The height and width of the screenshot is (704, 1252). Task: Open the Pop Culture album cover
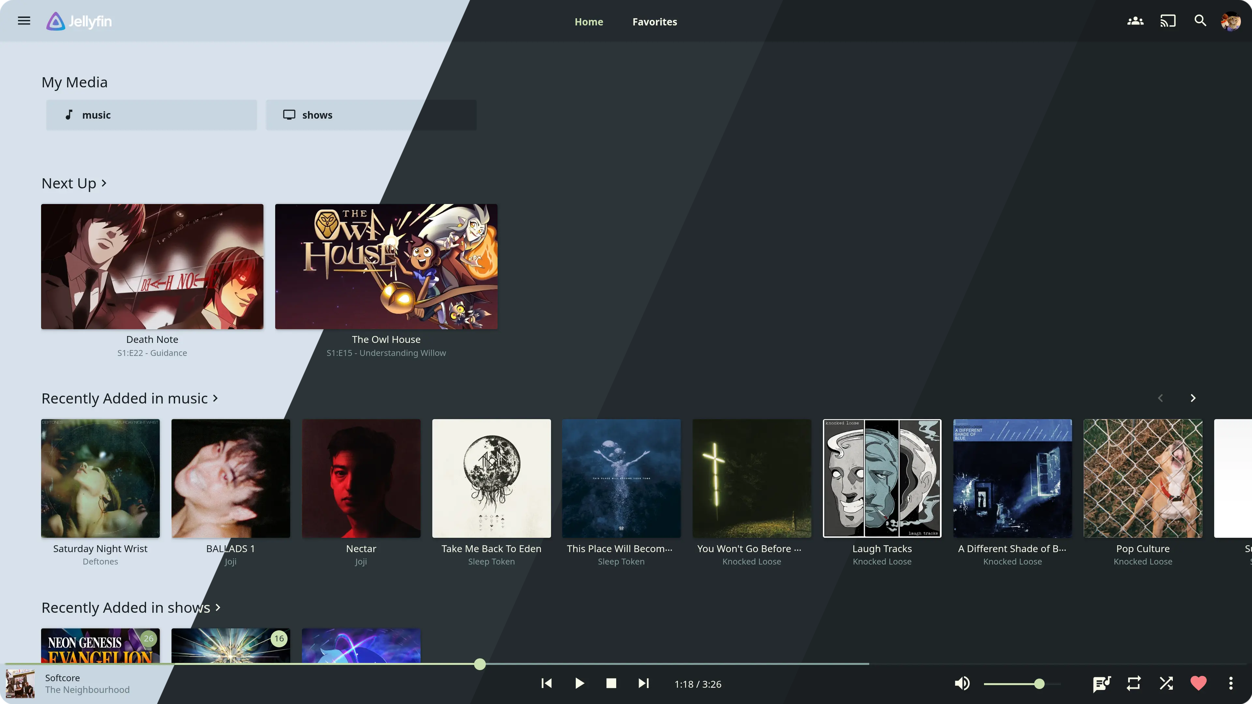point(1143,478)
